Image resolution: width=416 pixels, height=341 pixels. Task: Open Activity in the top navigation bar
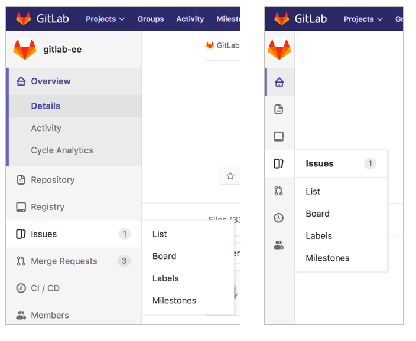click(x=190, y=19)
